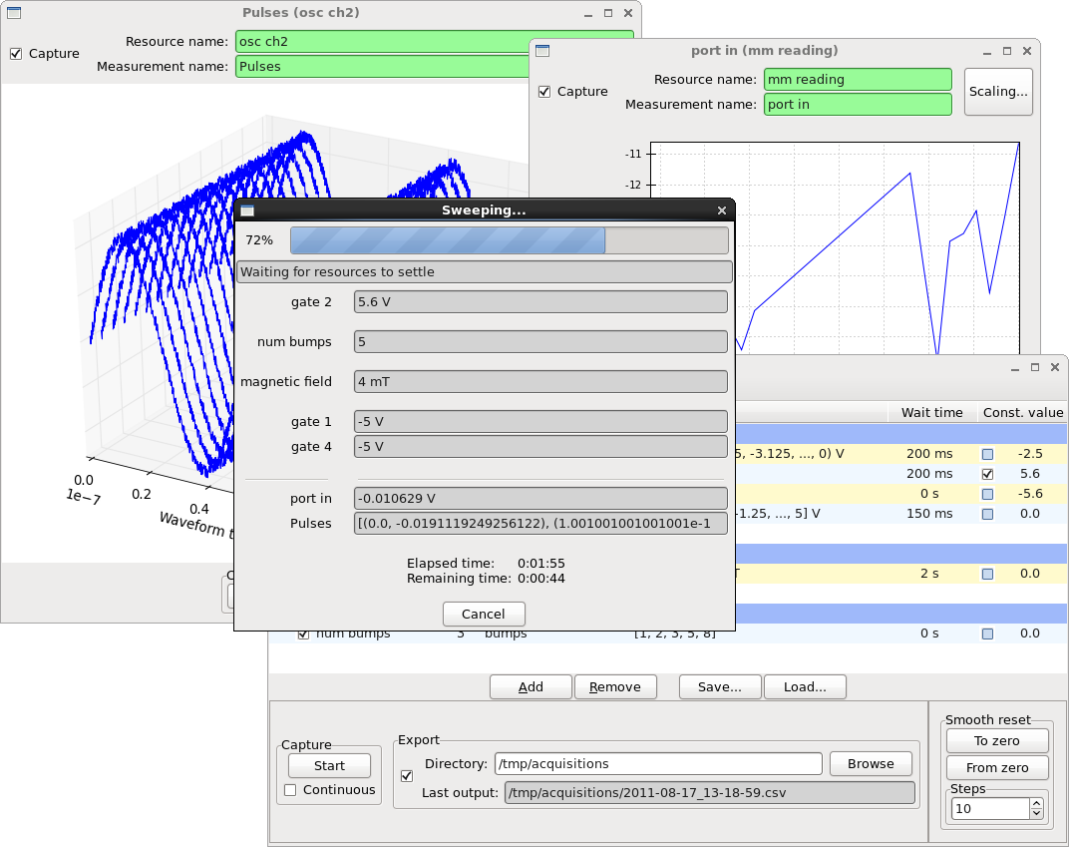Viewport: 1069px width, 847px height.
Task: Maximize the main sweep window
Action: (1035, 367)
